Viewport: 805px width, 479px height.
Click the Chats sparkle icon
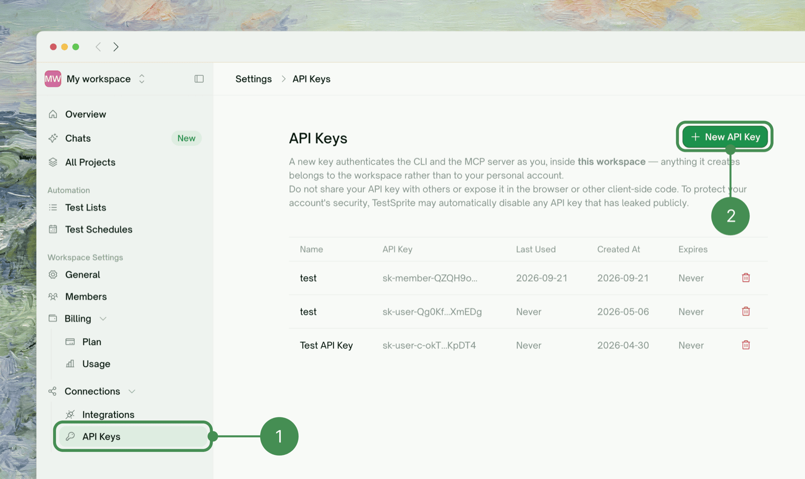tap(53, 138)
